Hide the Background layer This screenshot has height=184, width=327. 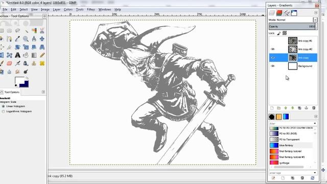tap(272, 66)
